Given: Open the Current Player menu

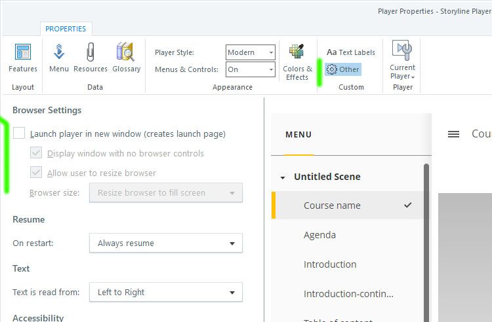Looking at the screenshot, I should point(402,60).
